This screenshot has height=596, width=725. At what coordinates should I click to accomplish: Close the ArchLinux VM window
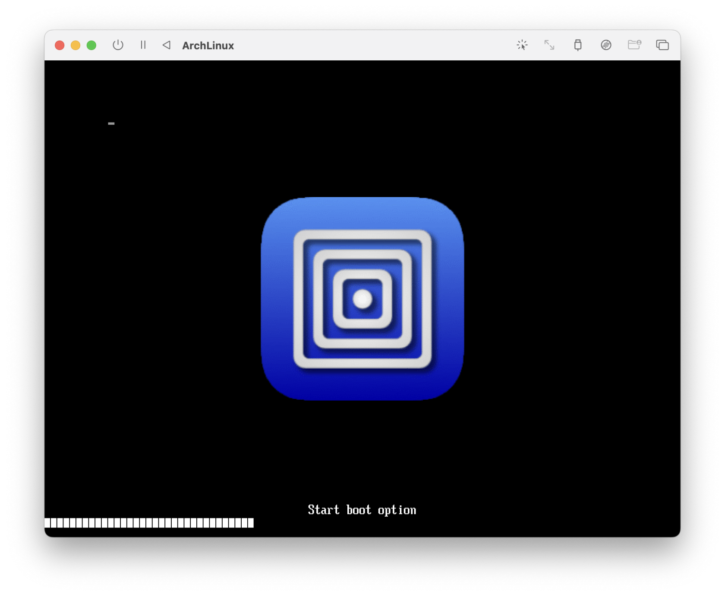click(60, 45)
